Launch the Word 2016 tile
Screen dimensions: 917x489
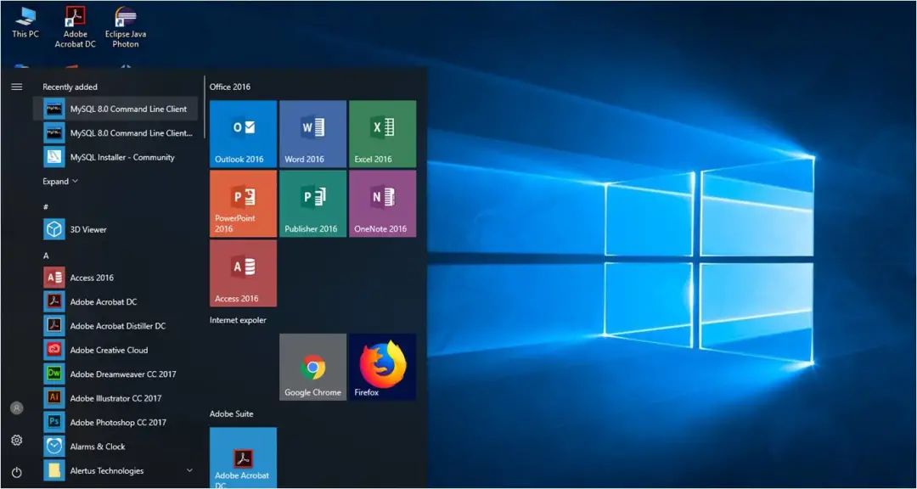pyautogui.click(x=312, y=134)
